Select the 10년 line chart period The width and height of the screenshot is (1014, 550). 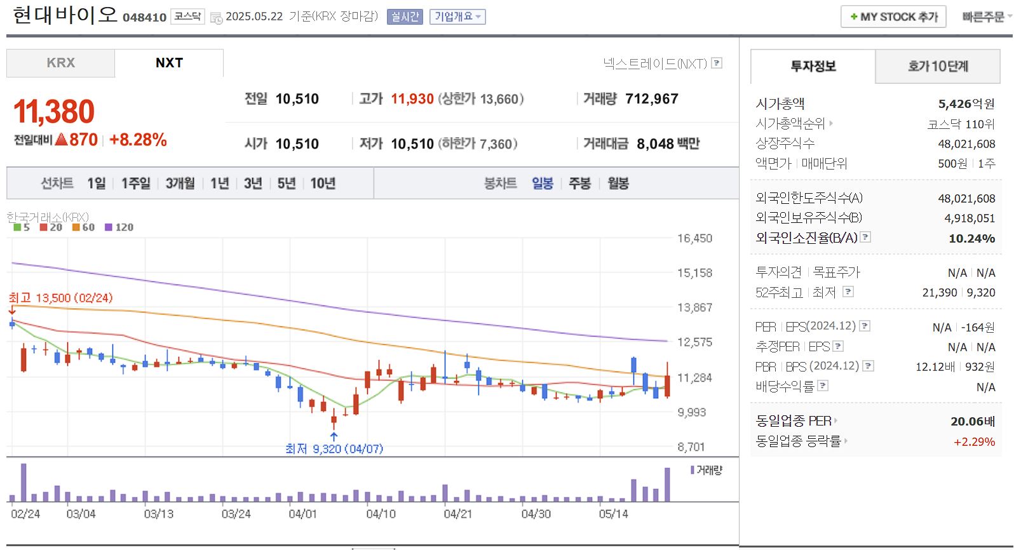tap(323, 184)
